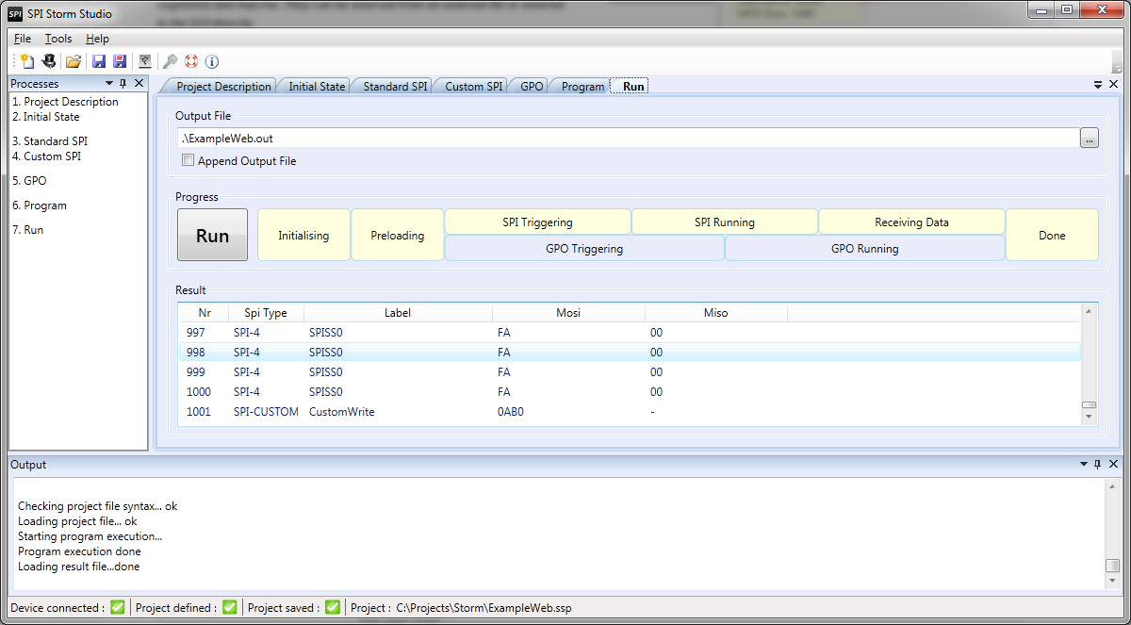Select 1. Project Description in Processes list
The image size is (1131, 625).
tap(65, 102)
